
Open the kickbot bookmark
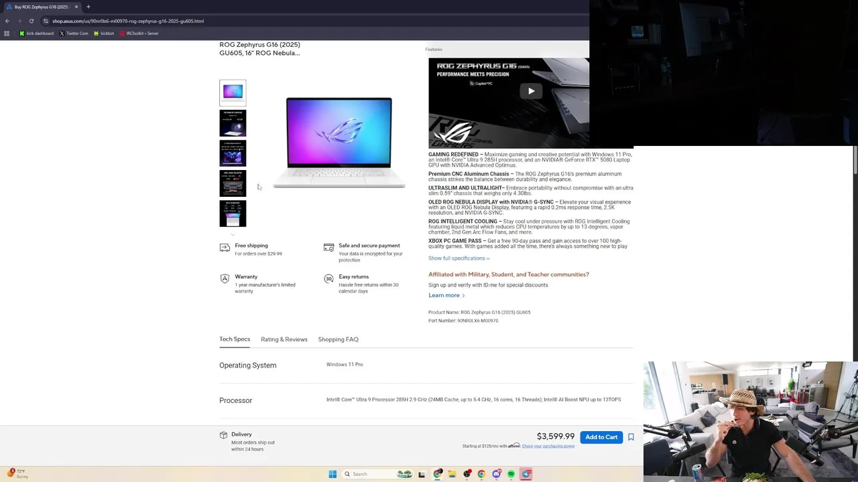[104, 33]
